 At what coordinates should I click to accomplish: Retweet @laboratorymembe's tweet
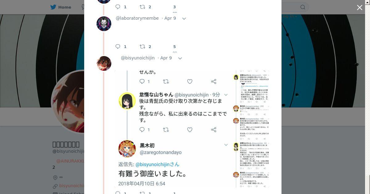click(142, 46)
